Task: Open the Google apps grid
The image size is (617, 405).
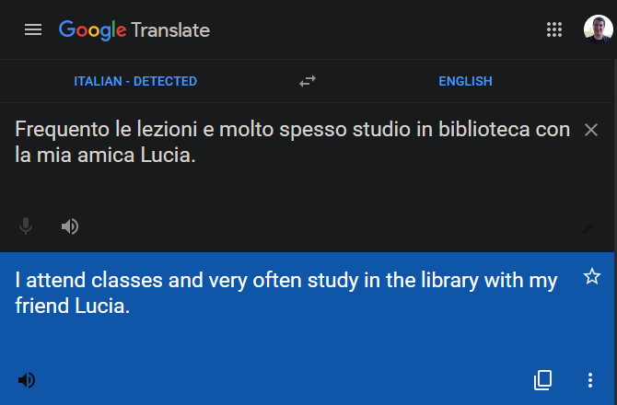Action: point(554,29)
